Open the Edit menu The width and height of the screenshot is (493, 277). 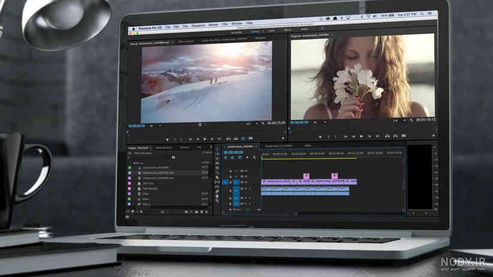point(176,27)
